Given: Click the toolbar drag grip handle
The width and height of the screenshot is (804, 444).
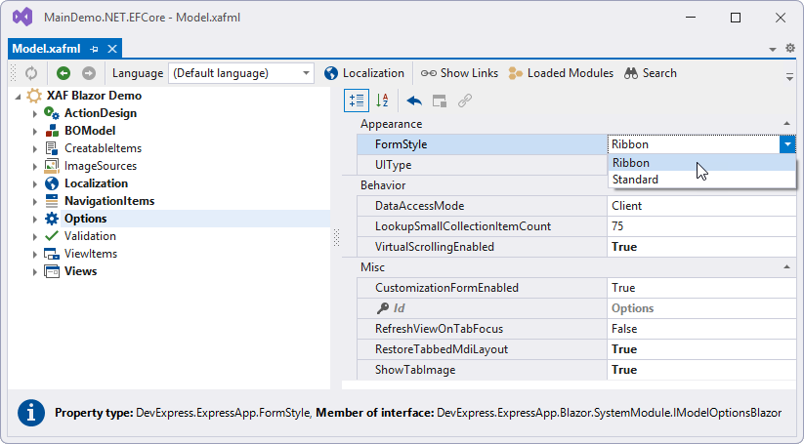Looking at the screenshot, I should click(14, 73).
